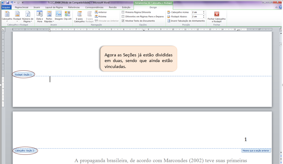Increase Cabeçalho Acima spinner value
This screenshot has width=283, height=164.
tap(204, 11)
